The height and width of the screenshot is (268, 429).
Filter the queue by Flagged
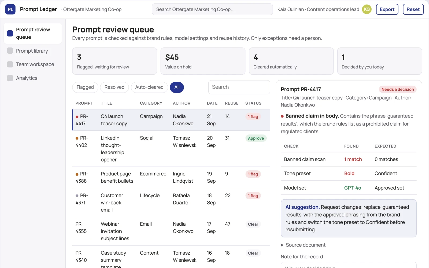[85, 87]
